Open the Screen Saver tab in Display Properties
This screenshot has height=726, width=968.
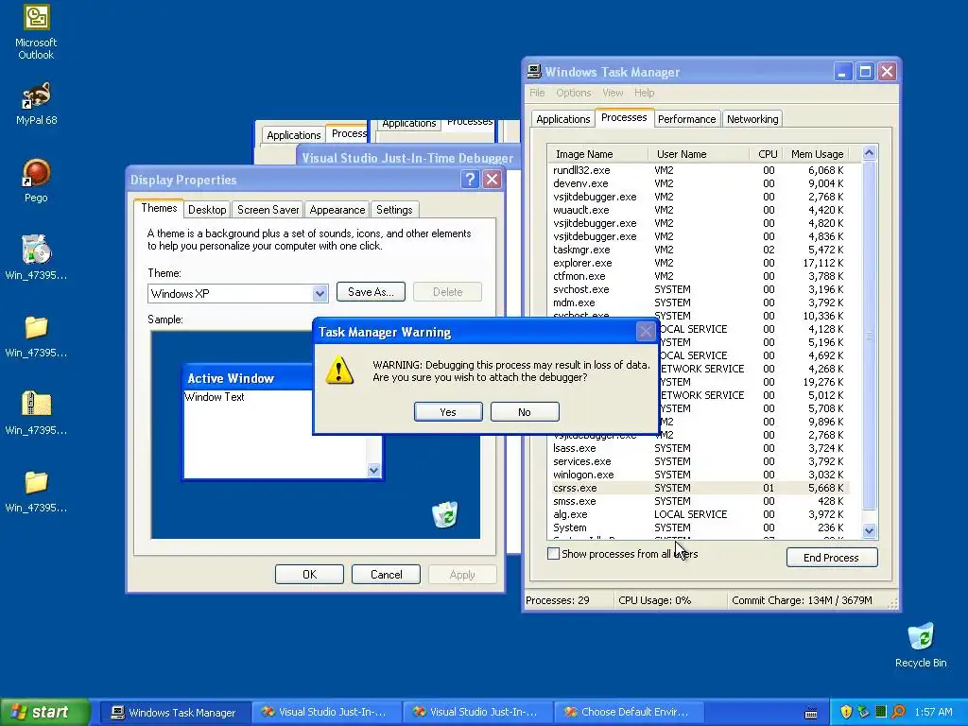click(268, 210)
